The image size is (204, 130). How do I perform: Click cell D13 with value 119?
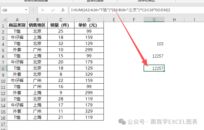89,99
